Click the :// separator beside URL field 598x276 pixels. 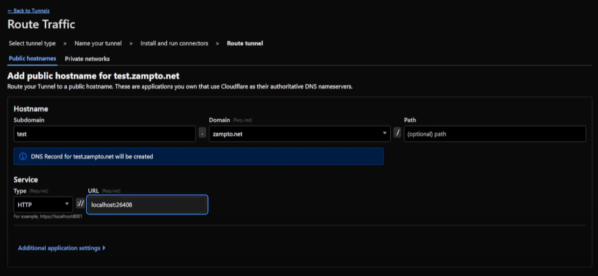point(80,204)
